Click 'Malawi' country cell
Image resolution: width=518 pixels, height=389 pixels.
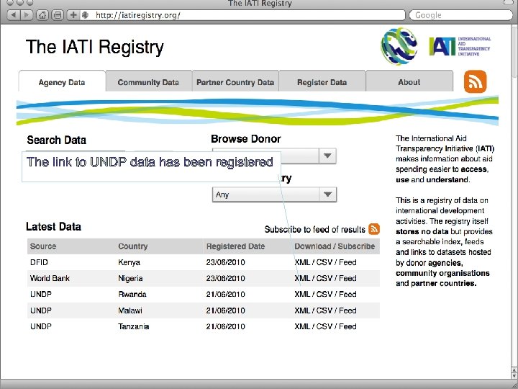(x=130, y=310)
